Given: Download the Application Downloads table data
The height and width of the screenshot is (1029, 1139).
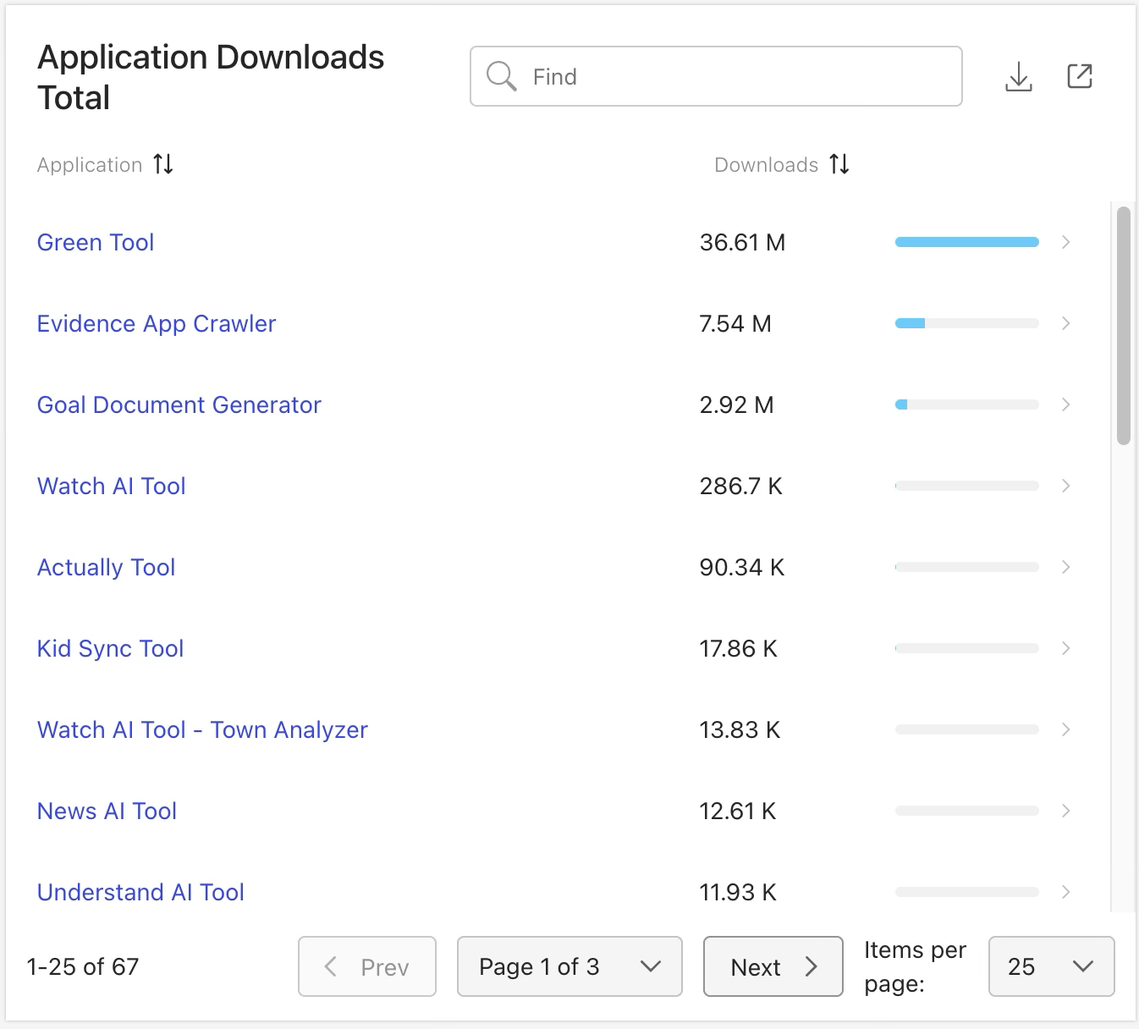Looking at the screenshot, I should point(1019,76).
